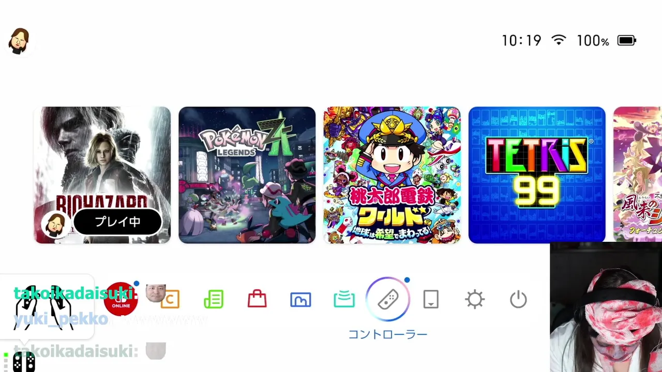The image size is (662, 372).
Task: Click the battery status icon
Action: click(626, 40)
